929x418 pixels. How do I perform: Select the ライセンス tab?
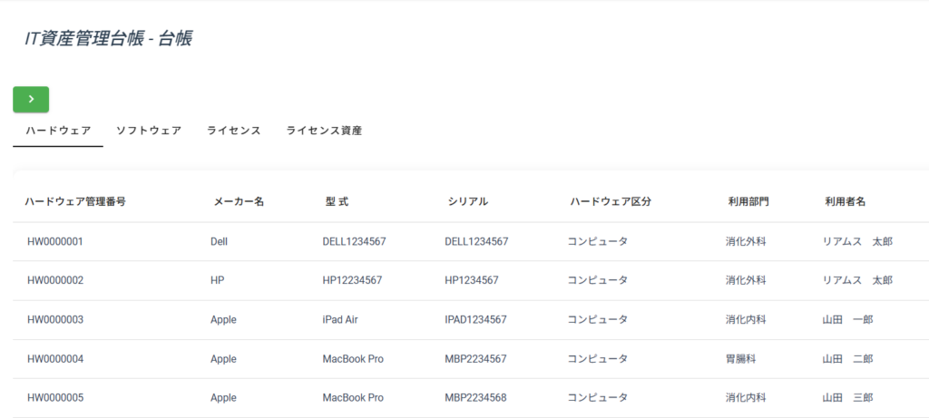[x=233, y=131]
